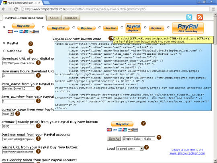Click help icon beside item_name field
Image resolution: width=217 pixels, height=163 pixels.
pos(38,88)
